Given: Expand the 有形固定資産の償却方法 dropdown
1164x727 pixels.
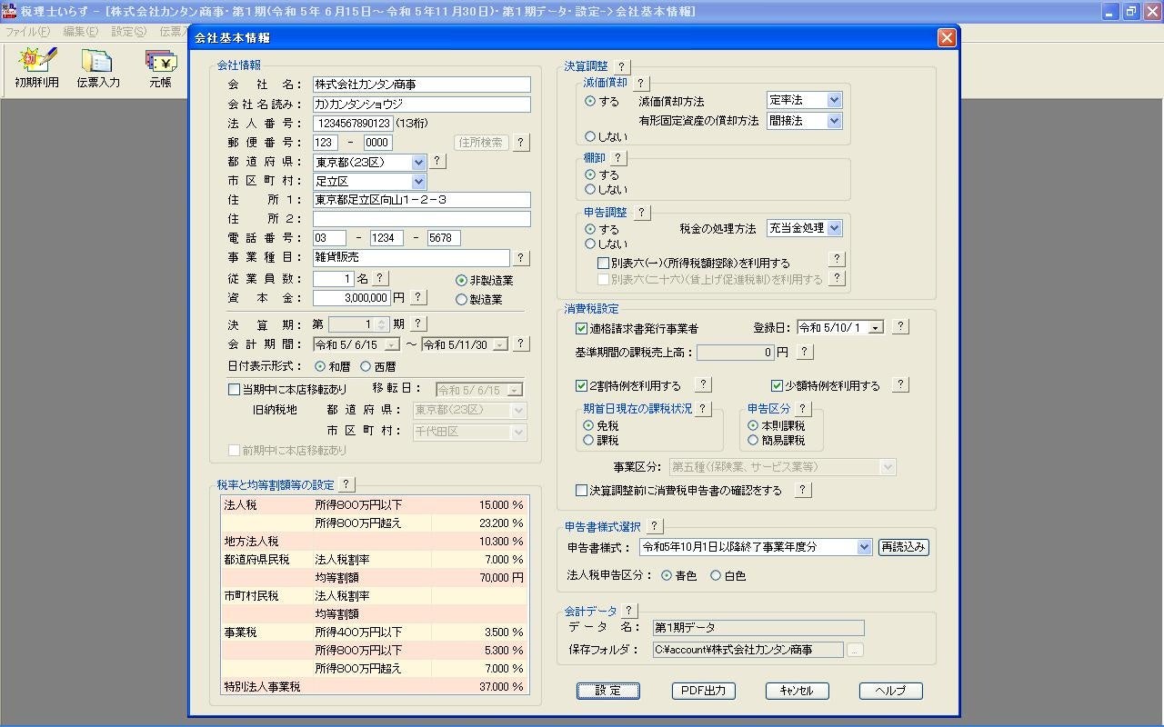Looking at the screenshot, I should (834, 121).
